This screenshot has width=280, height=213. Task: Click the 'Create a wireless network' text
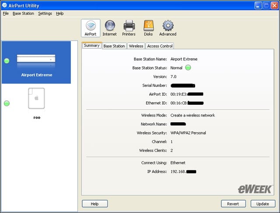192,115
